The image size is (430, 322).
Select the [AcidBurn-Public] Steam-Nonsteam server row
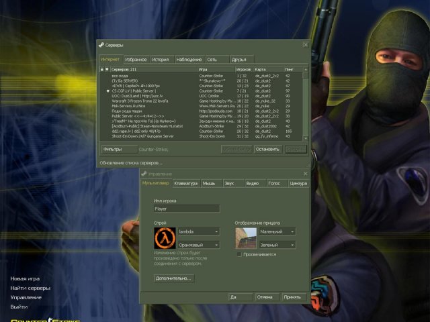[201, 126]
